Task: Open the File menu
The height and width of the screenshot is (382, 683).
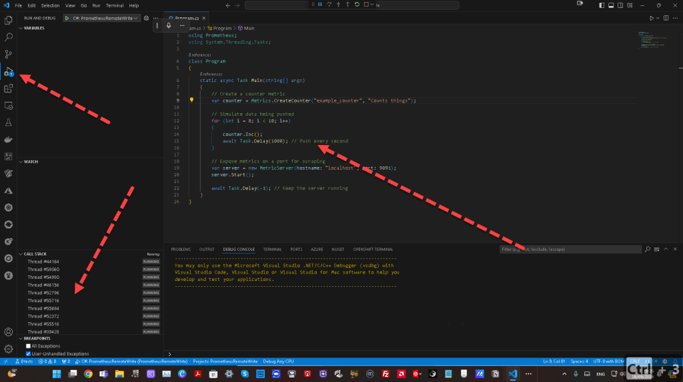Action: pos(18,5)
